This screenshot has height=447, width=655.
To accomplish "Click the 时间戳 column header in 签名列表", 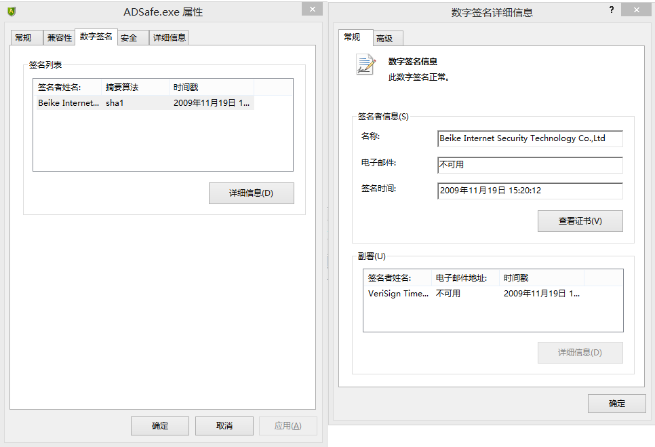I will 212,88.
